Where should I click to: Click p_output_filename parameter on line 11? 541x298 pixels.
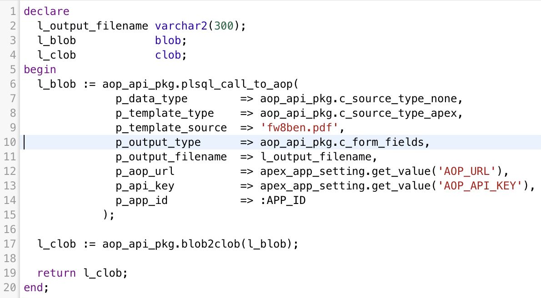171,157
